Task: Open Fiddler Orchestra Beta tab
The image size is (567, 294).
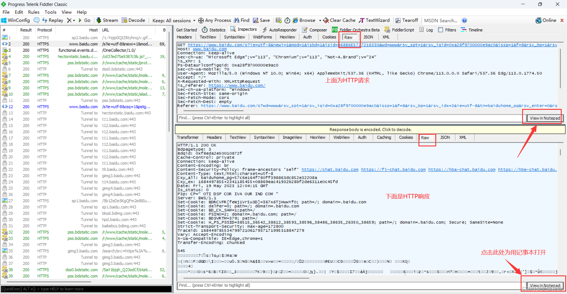Action: pos(356,30)
